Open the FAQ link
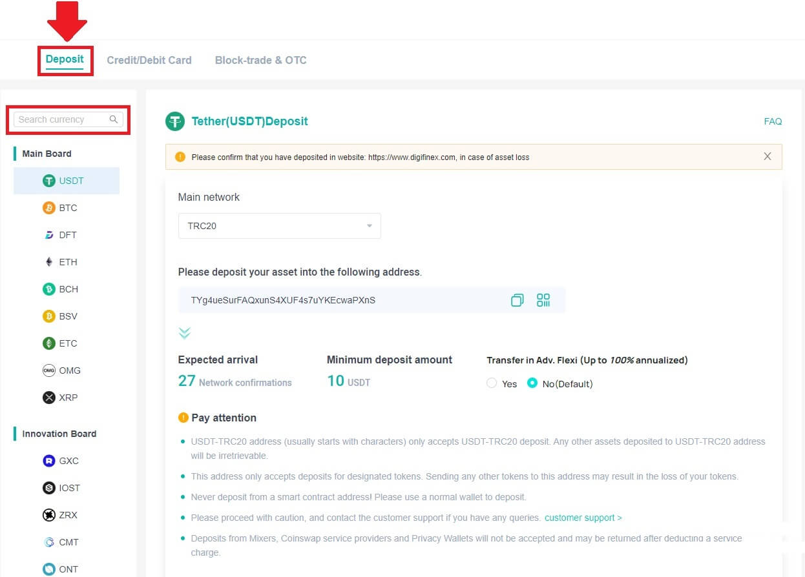 point(773,121)
